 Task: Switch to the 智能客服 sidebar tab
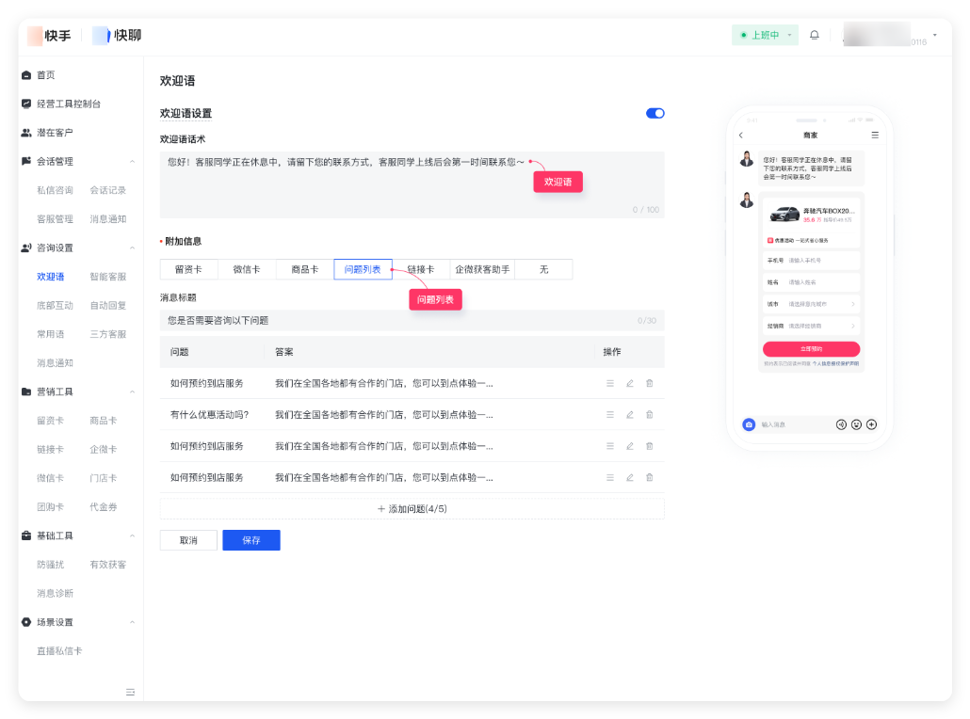pos(107,276)
